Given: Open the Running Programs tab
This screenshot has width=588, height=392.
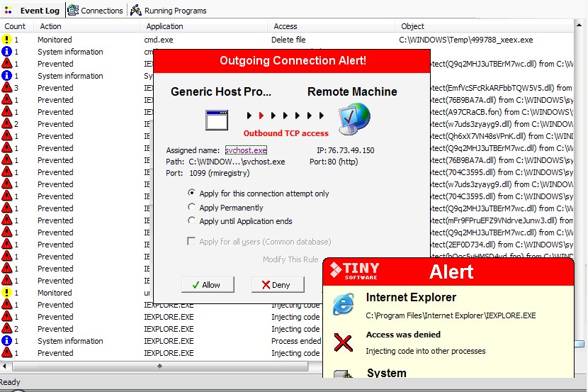Looking at the screenshot, I should (169, 11).
